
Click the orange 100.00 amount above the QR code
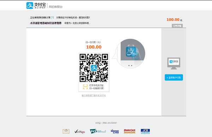[x=94, y=47]
